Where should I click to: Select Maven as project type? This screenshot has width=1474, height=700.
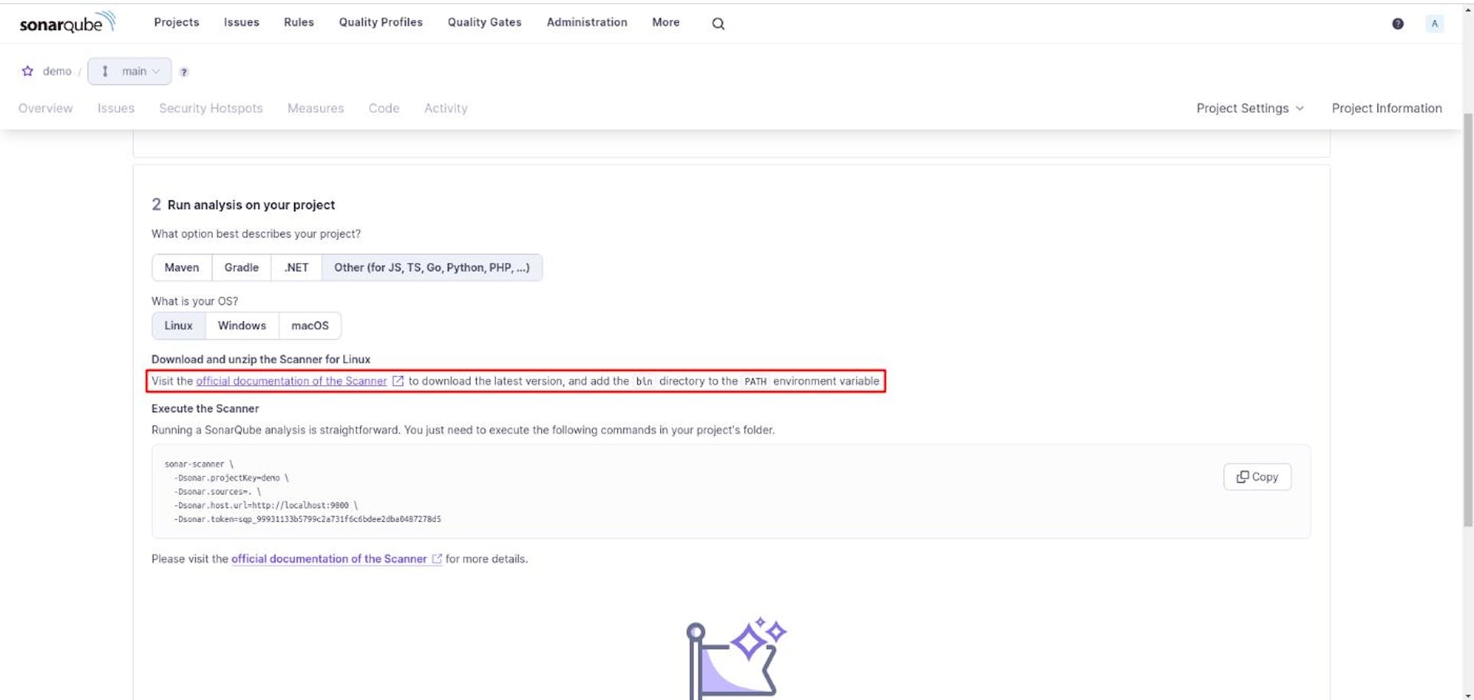[x=181, y=268]
